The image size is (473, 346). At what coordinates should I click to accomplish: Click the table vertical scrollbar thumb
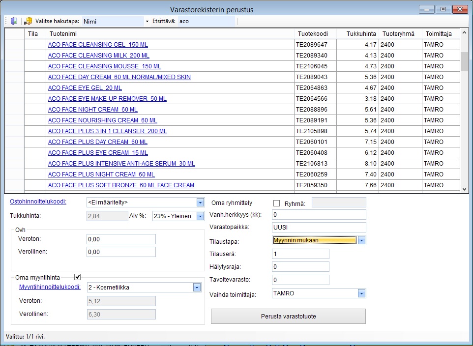[x=464, y=61]
